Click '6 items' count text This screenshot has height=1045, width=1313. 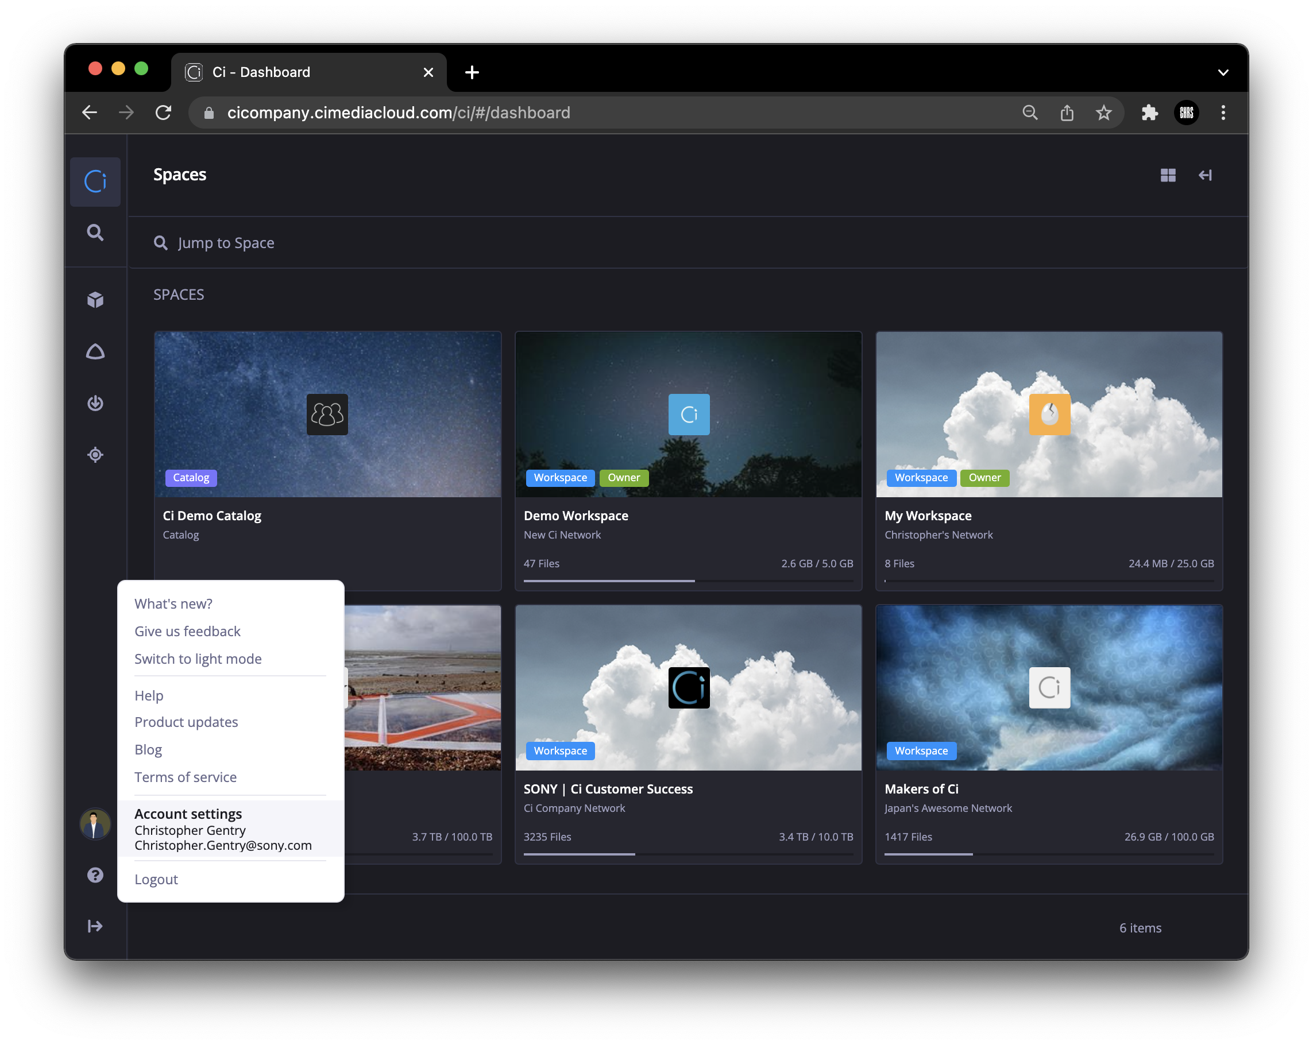1140,928
